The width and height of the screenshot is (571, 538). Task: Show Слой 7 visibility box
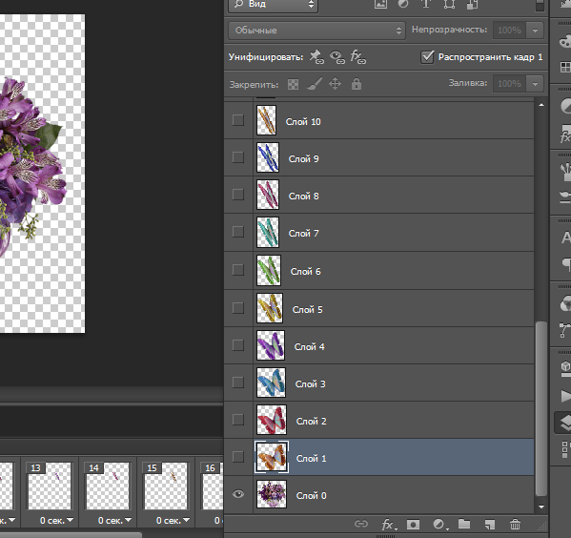pos(238,232)
